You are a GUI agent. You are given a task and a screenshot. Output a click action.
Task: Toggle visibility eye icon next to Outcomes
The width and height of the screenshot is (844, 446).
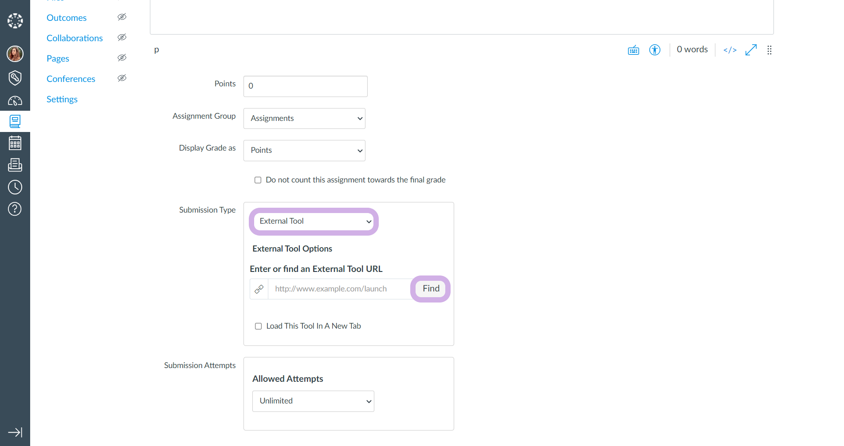(122, 17)
